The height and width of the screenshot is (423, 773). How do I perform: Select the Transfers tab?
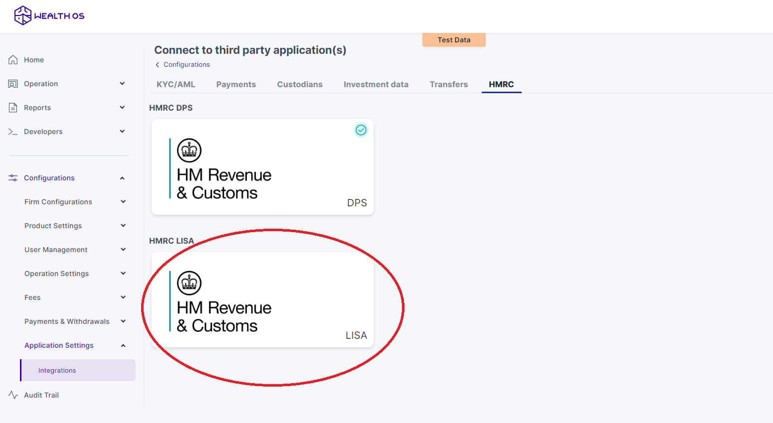point(449,85)
